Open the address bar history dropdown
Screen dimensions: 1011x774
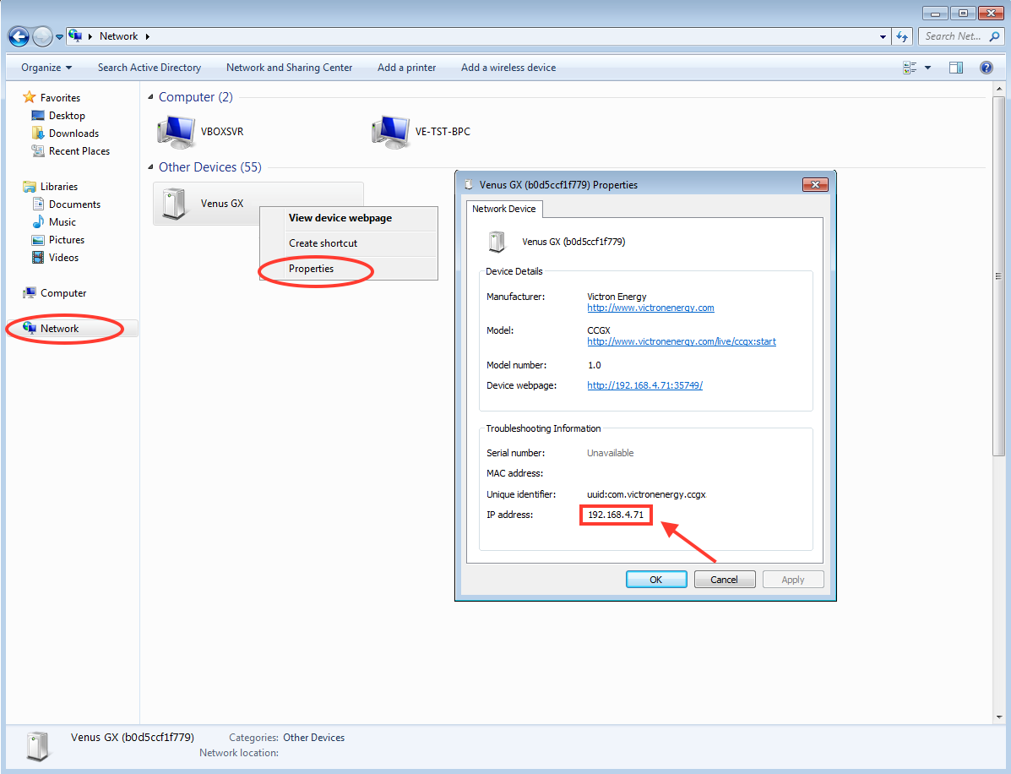coord(883,36)
